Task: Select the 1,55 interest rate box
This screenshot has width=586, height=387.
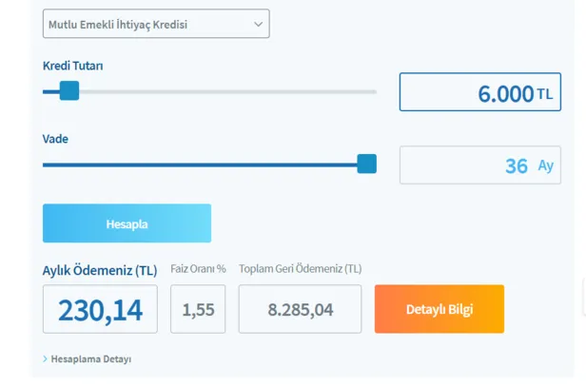Action: pyautogui.click(x=198, y=310)
